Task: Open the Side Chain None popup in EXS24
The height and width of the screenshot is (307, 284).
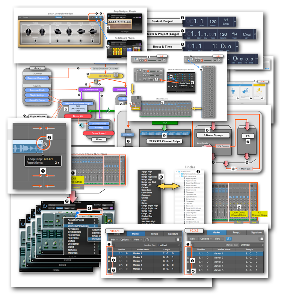Action: 107,205
